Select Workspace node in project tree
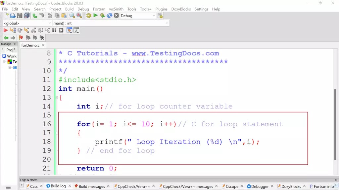 [9, 56]
